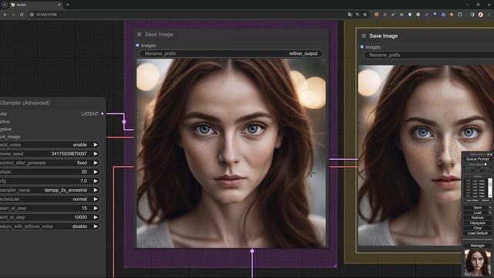494x278 pixels.
Task: Open the Manager button
Action: click(x=478, y=246)
